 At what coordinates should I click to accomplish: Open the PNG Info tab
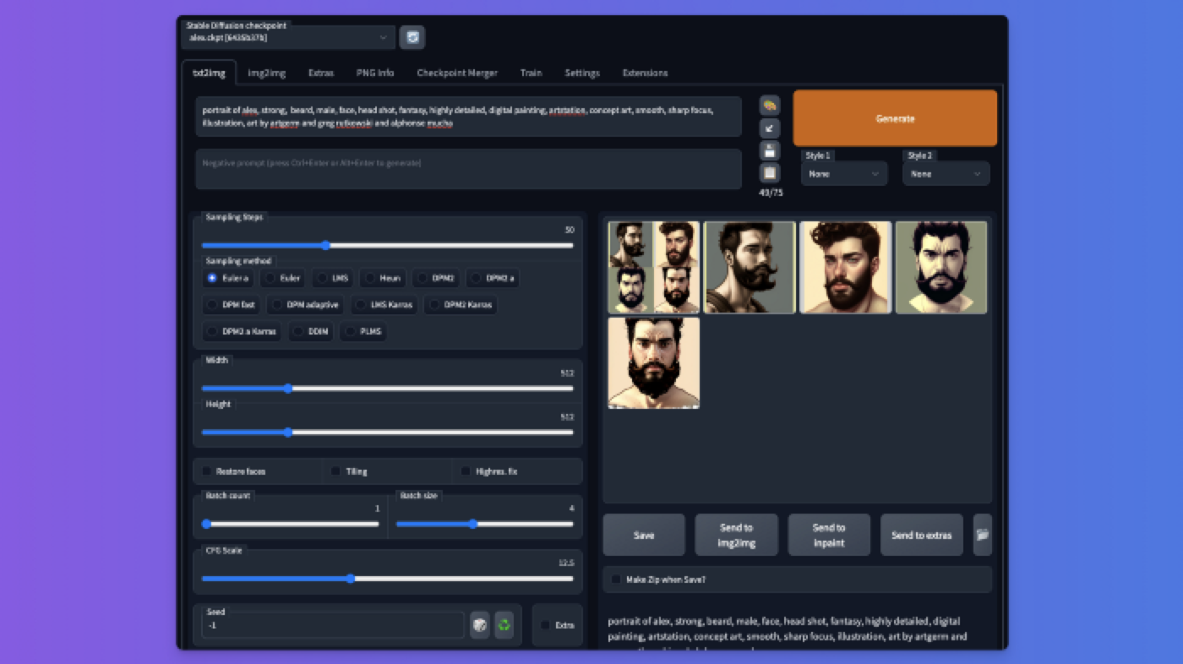coord(375,73)
